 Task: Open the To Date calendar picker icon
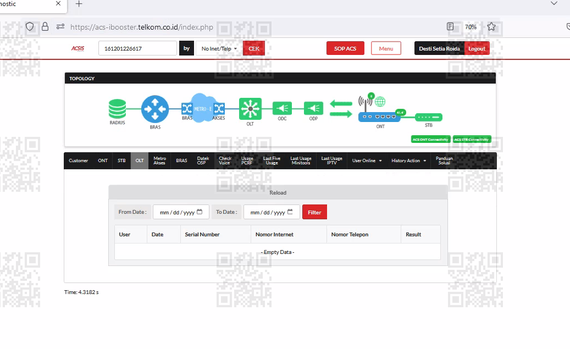click(x=290, y=212)
